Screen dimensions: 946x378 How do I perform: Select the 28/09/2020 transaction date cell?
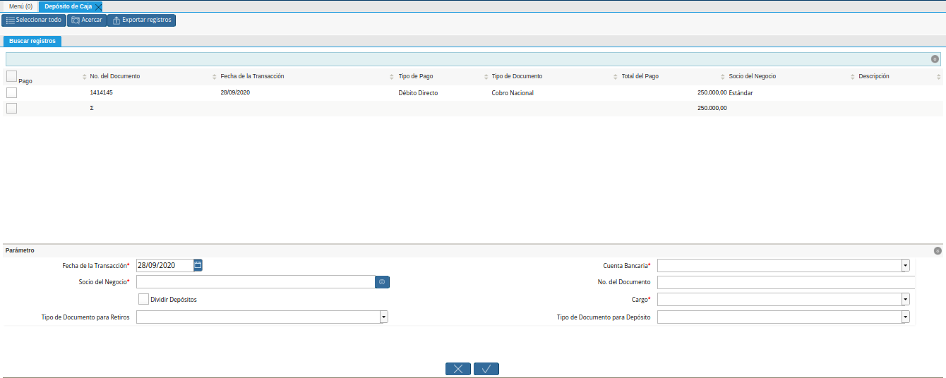236,92
